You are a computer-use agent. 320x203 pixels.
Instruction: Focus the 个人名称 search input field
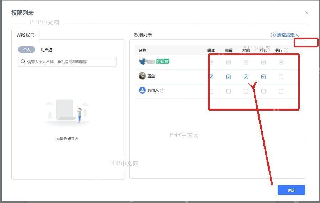point(67,62)
